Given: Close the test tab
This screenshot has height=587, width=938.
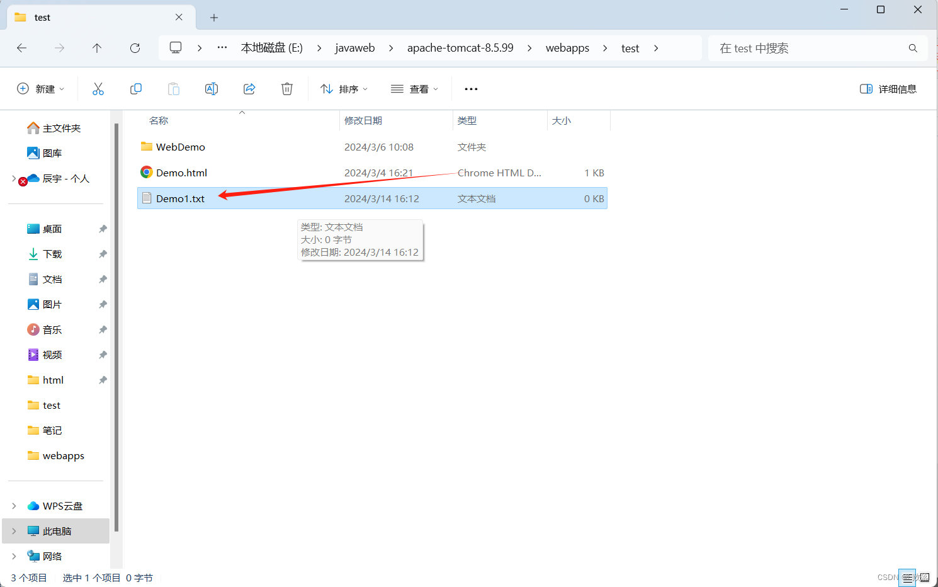Looking at the screenshot, I should point(179,17).
